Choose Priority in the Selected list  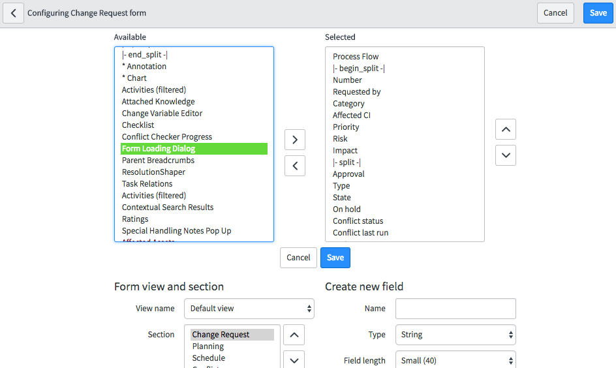click(x=346, y=127)
